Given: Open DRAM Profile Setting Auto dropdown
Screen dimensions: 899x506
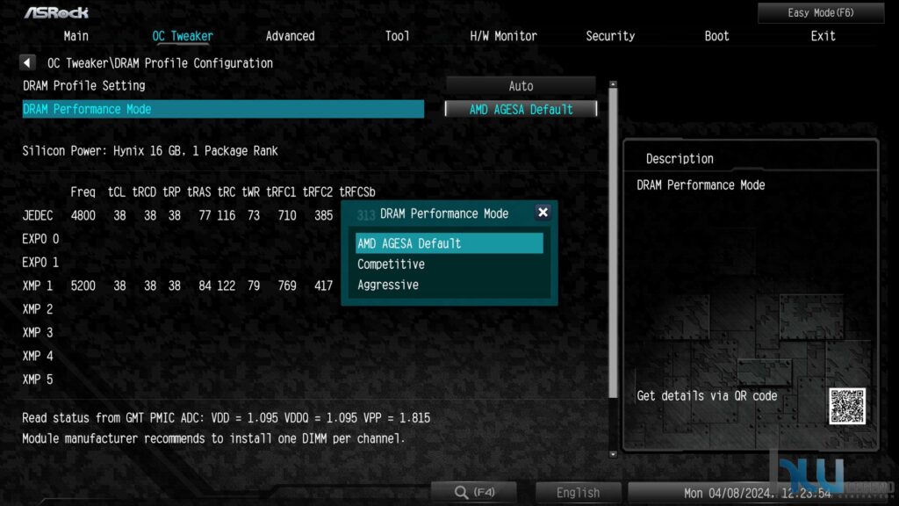Looking at the screenshot, I should (x=521, y=86).
